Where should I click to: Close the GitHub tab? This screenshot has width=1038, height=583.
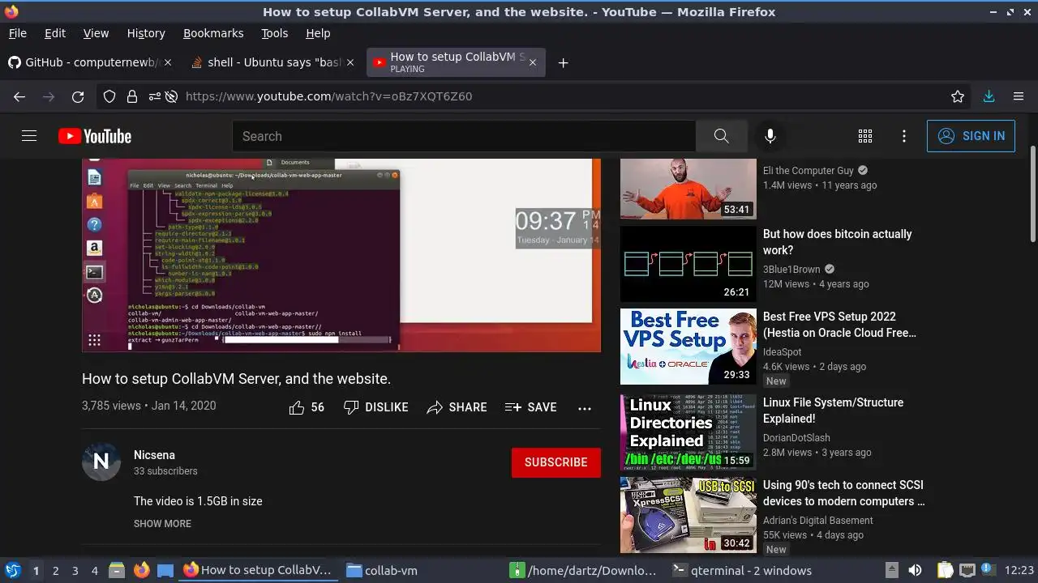pos(167,62)
